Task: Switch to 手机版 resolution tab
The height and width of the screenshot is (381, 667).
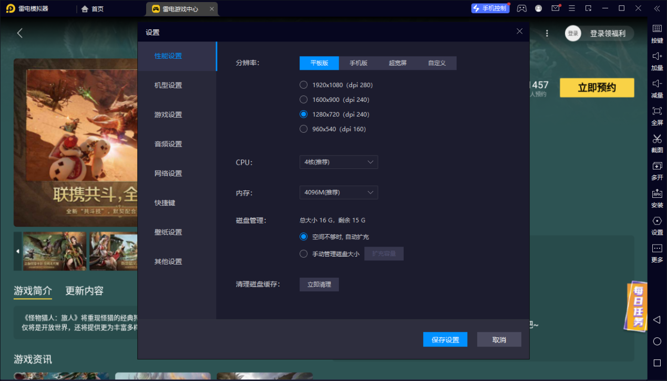Action: pyautogui.click(x=358, y=63)
